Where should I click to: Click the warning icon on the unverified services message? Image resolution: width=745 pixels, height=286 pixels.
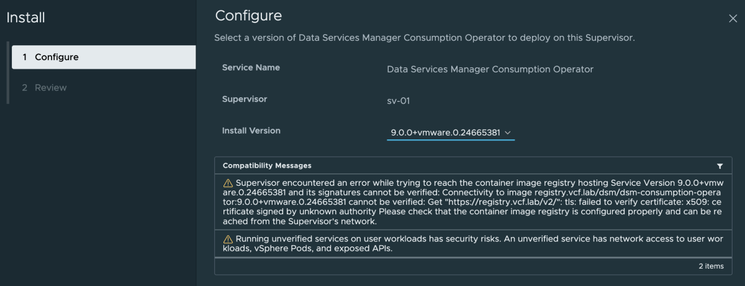(x=228, y=239)
